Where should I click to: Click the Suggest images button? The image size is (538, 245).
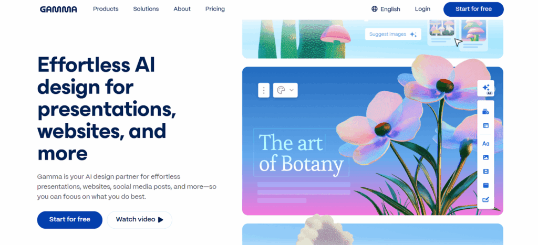[392, 34]
